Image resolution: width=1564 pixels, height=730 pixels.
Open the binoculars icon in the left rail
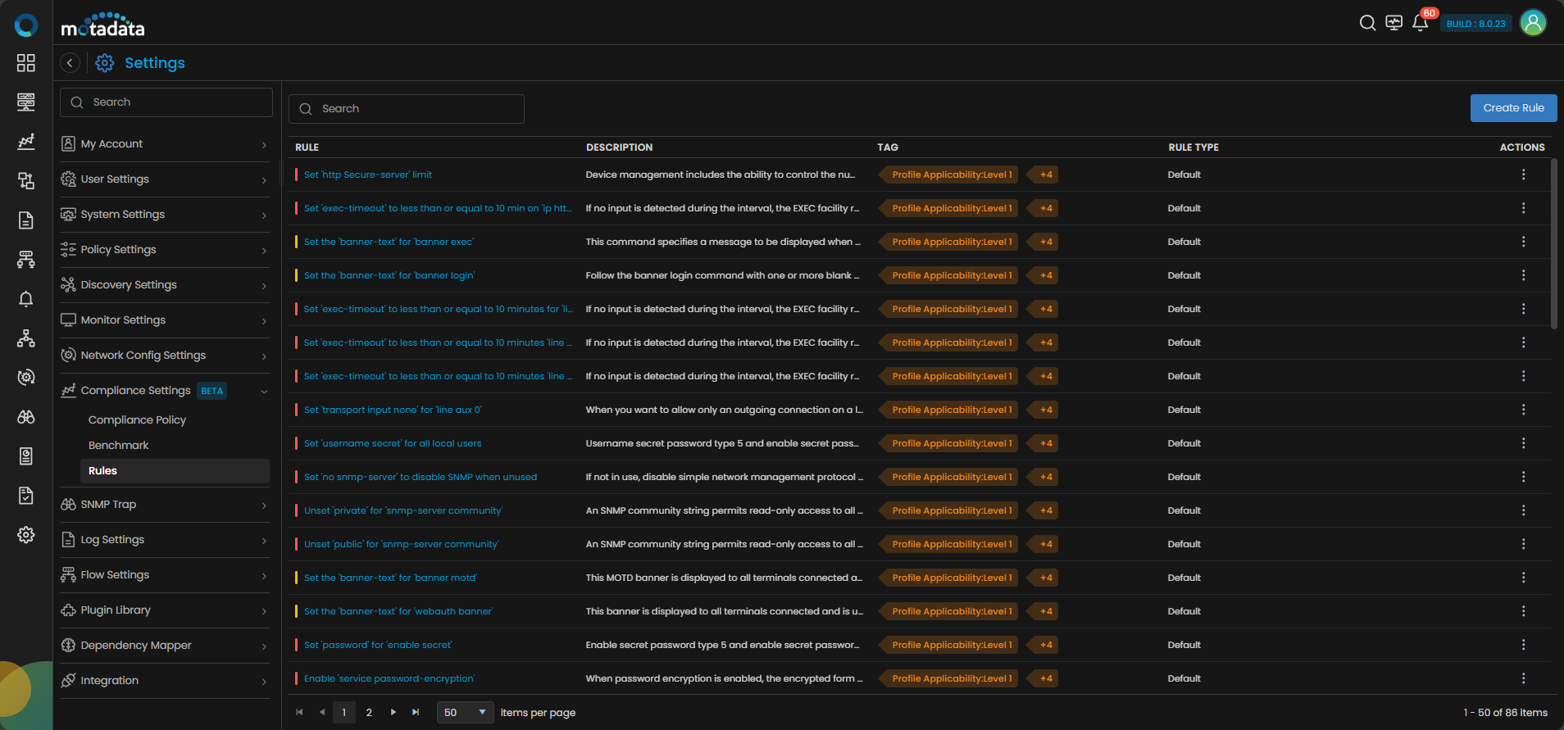point(26,417)
